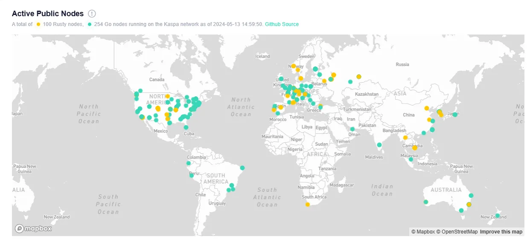530x245 pixels.
Task: Select the green node on Brazil's northeastern tip
Action: tap(242, 168)
